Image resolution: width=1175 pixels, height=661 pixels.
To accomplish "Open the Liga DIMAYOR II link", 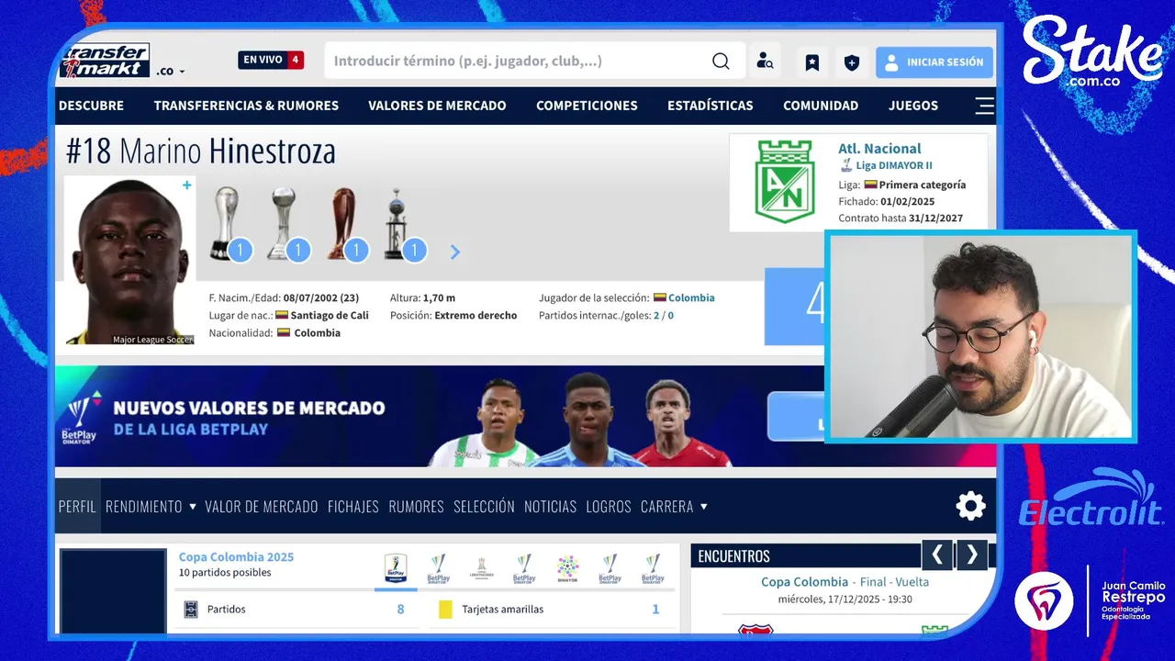I will 894,165.
